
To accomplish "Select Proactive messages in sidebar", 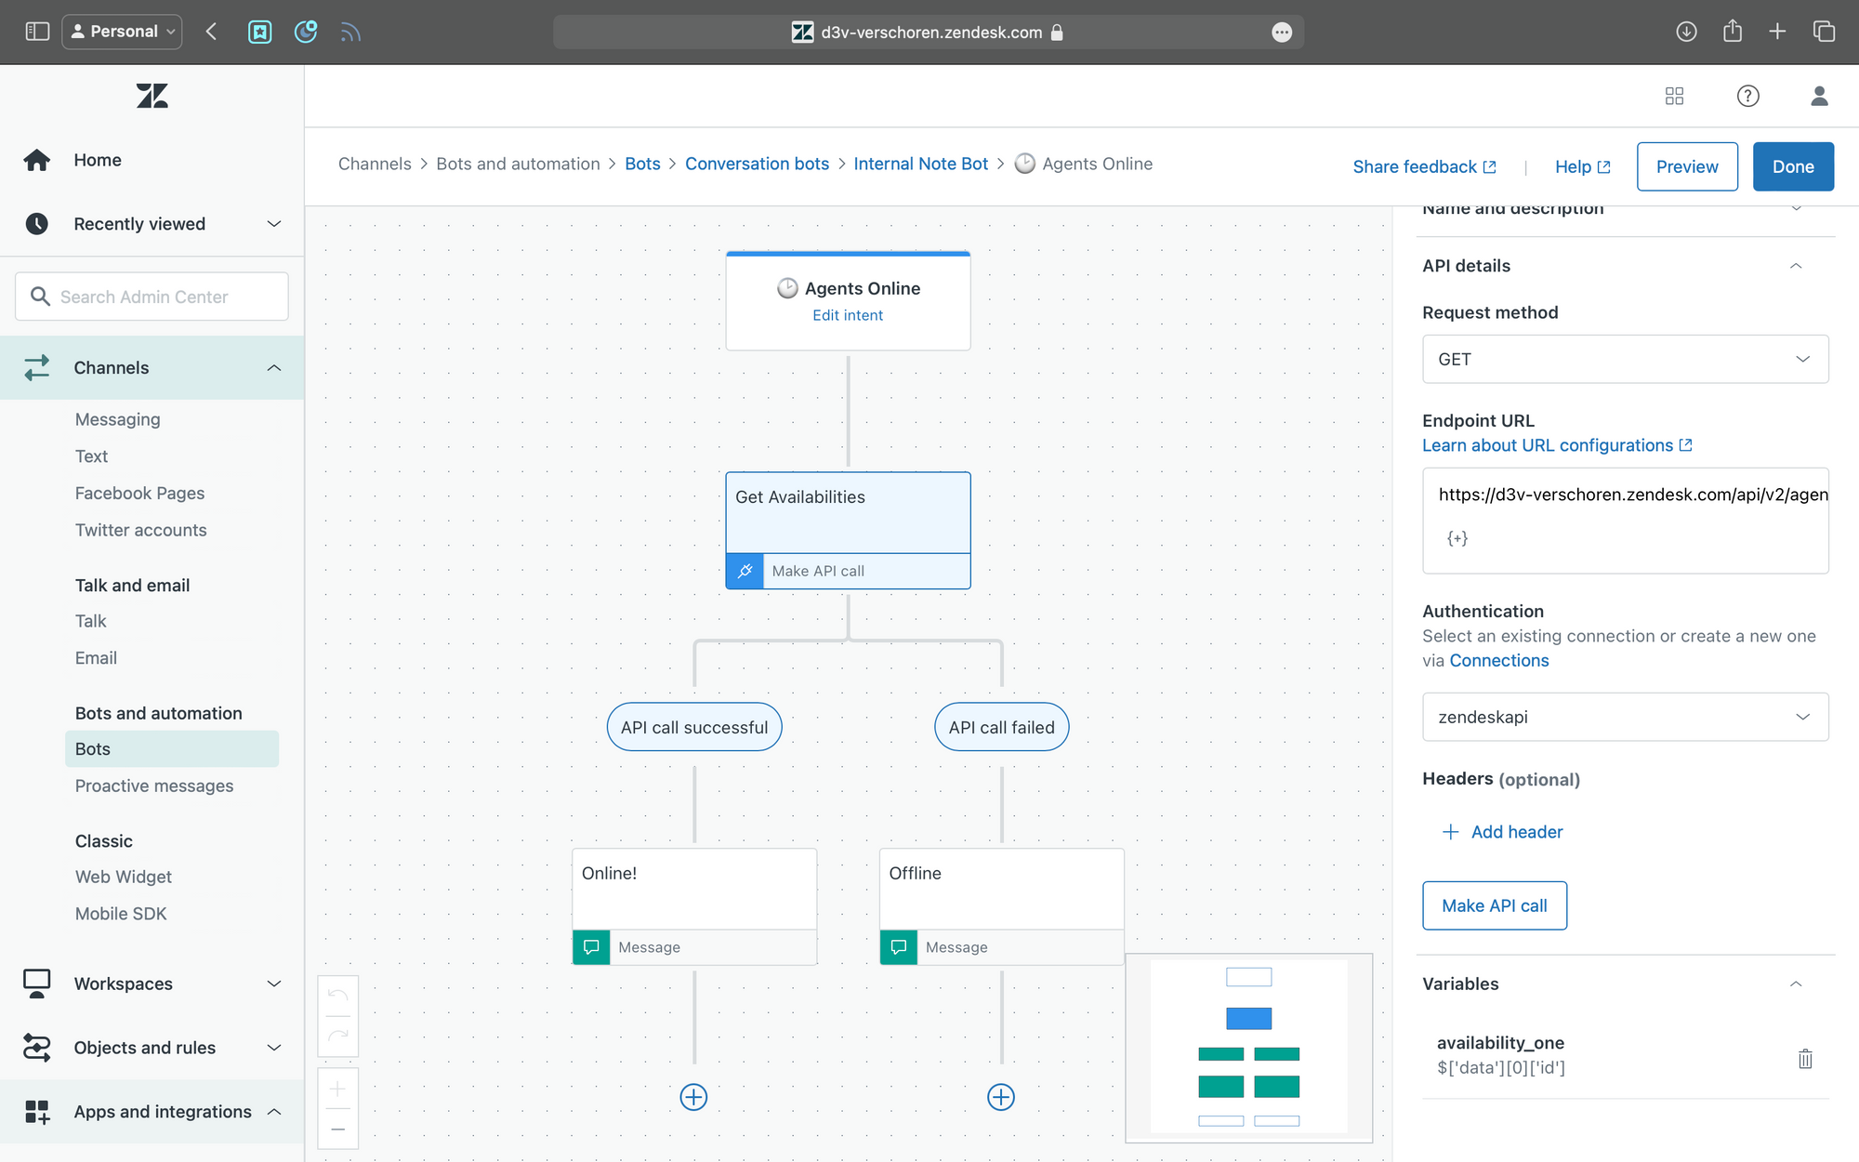I will point(154,786).
